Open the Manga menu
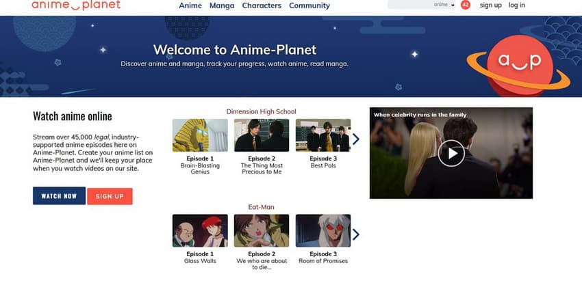The height and width of the screenshot is (289, 582). (222, 5)
